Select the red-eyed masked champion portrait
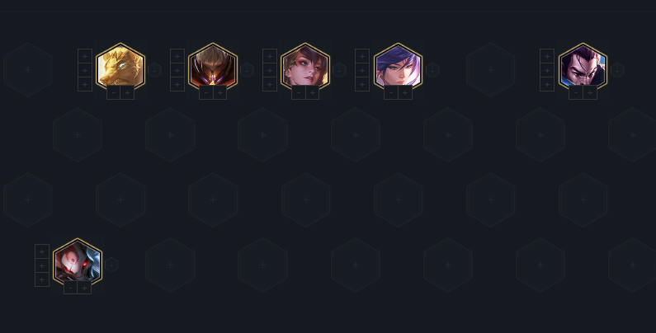The height and width of the screenshot is (333, 656). tap(78, 262)
